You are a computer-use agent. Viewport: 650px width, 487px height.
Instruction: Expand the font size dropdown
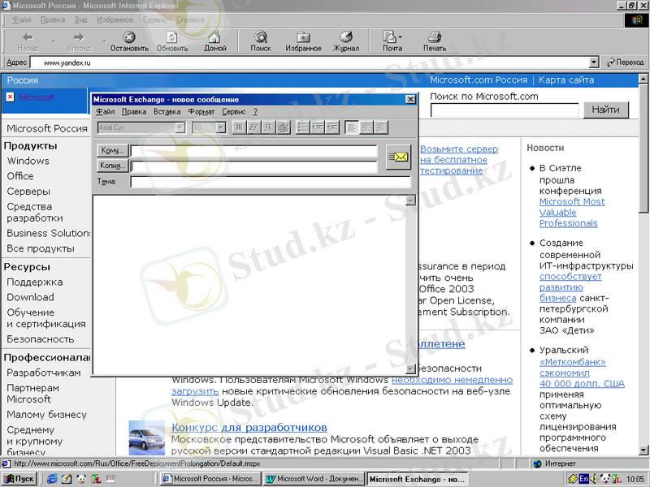tap(220, 127)
